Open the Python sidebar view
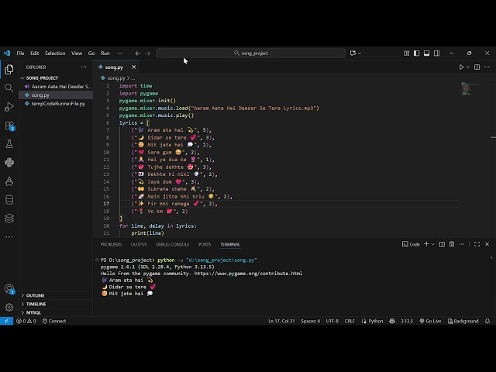496x372 pixels. [x=9, y=163]
